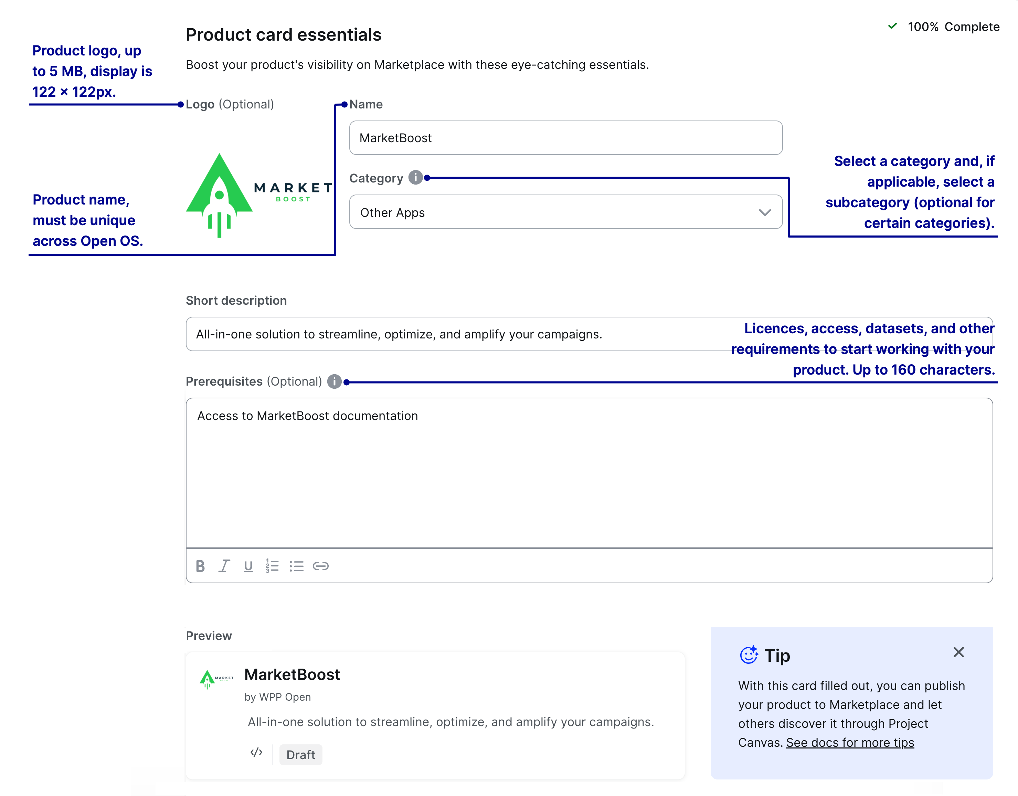Insert a numbered list
Viewport: 1018px width, 796px height.
(x=272, y=566)
